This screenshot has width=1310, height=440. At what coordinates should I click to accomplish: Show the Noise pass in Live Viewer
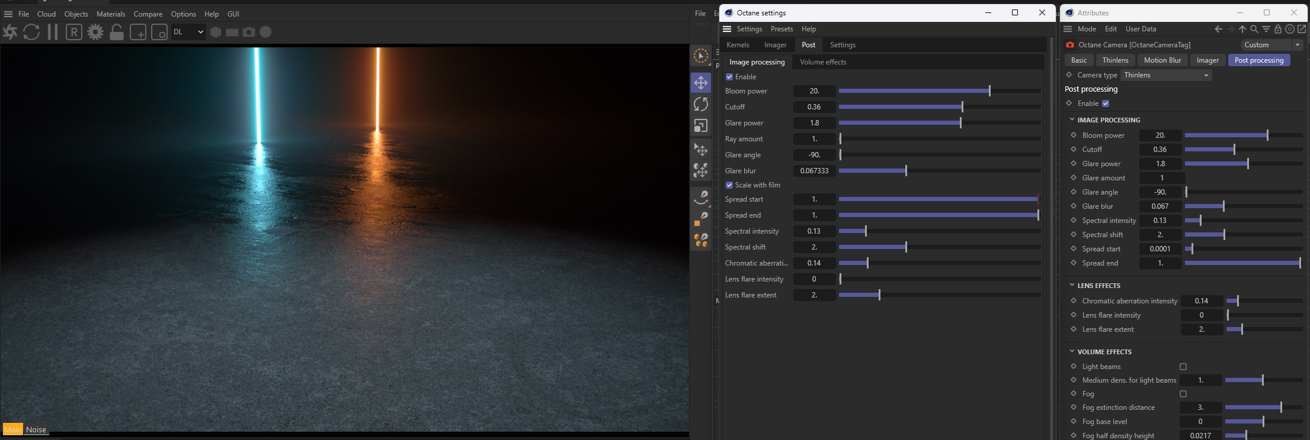[36, 430]
